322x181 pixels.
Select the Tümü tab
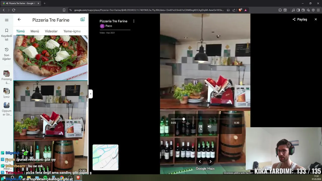[x=20, y=31]
